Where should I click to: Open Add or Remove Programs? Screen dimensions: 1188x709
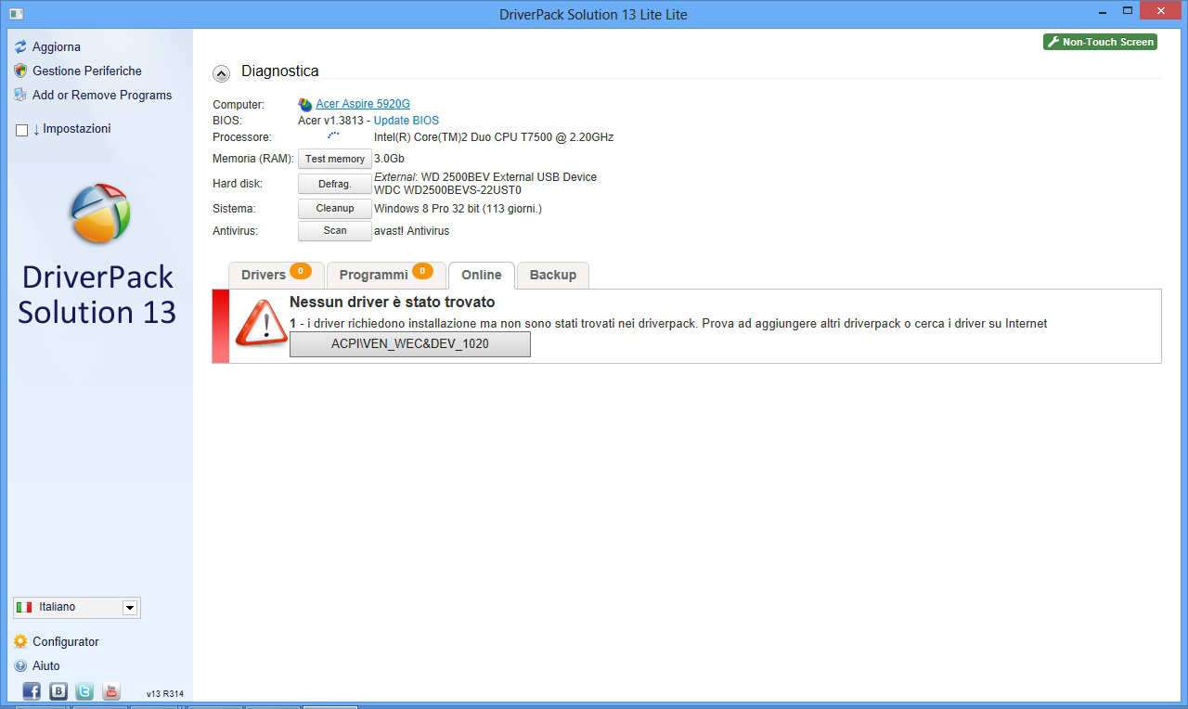102,95
